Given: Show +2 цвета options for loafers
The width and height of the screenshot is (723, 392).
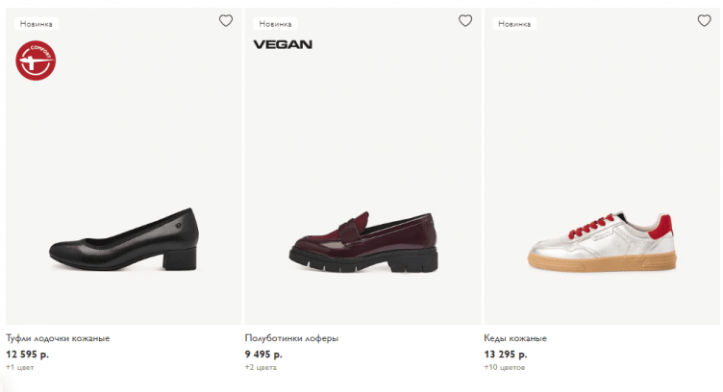Looking at the screenshot, I should [x=261, y=368].
